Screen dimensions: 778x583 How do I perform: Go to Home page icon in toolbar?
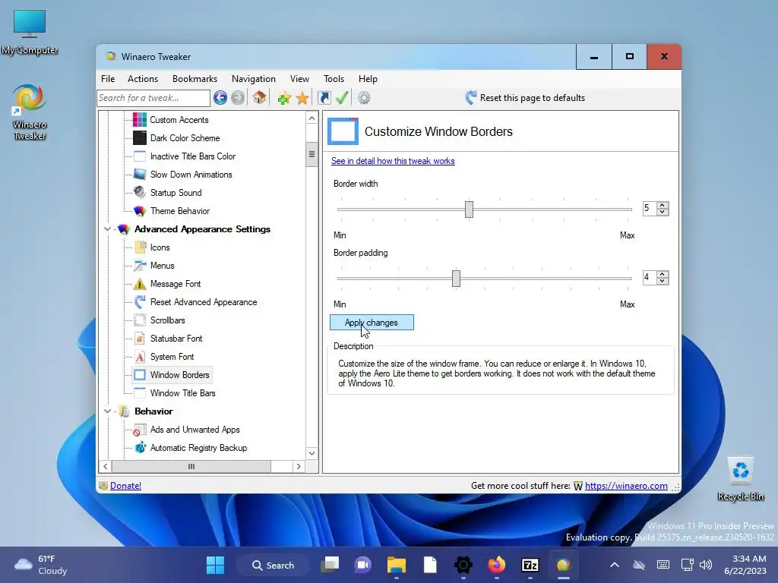pyautogui.click(x=259, y=98)
